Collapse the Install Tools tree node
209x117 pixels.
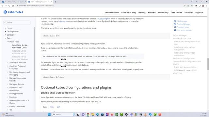(x=8, y=42)
